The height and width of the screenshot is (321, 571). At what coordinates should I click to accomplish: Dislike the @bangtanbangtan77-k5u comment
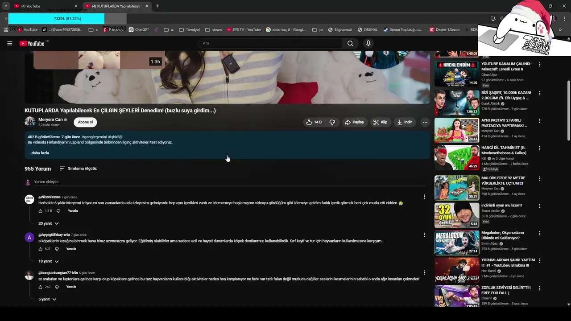[x=57, y=287]
